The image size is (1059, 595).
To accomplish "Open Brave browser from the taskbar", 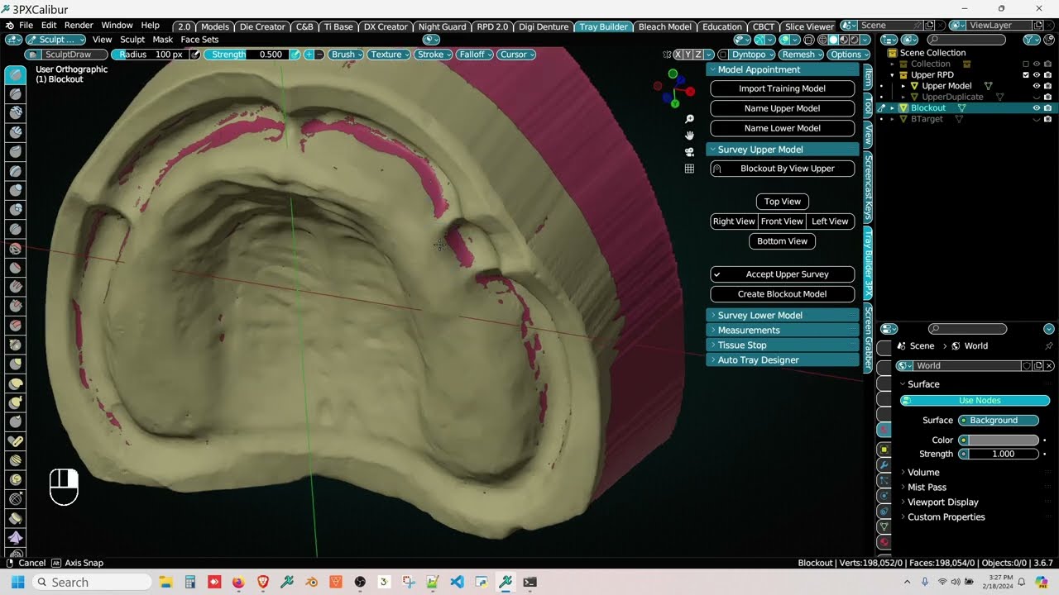I will click(263, 582).
